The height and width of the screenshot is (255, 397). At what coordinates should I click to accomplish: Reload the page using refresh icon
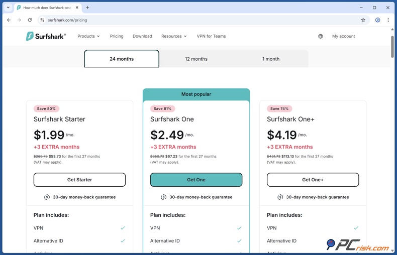pos(30,20)
